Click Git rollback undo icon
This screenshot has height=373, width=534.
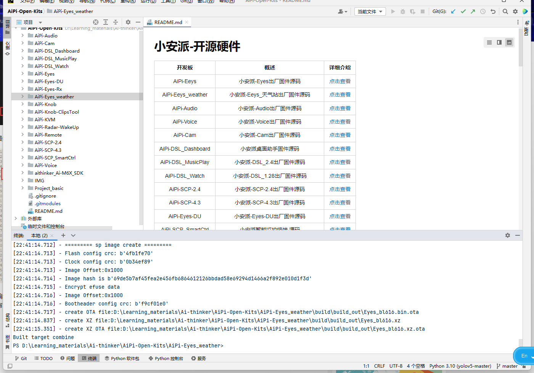493,11
